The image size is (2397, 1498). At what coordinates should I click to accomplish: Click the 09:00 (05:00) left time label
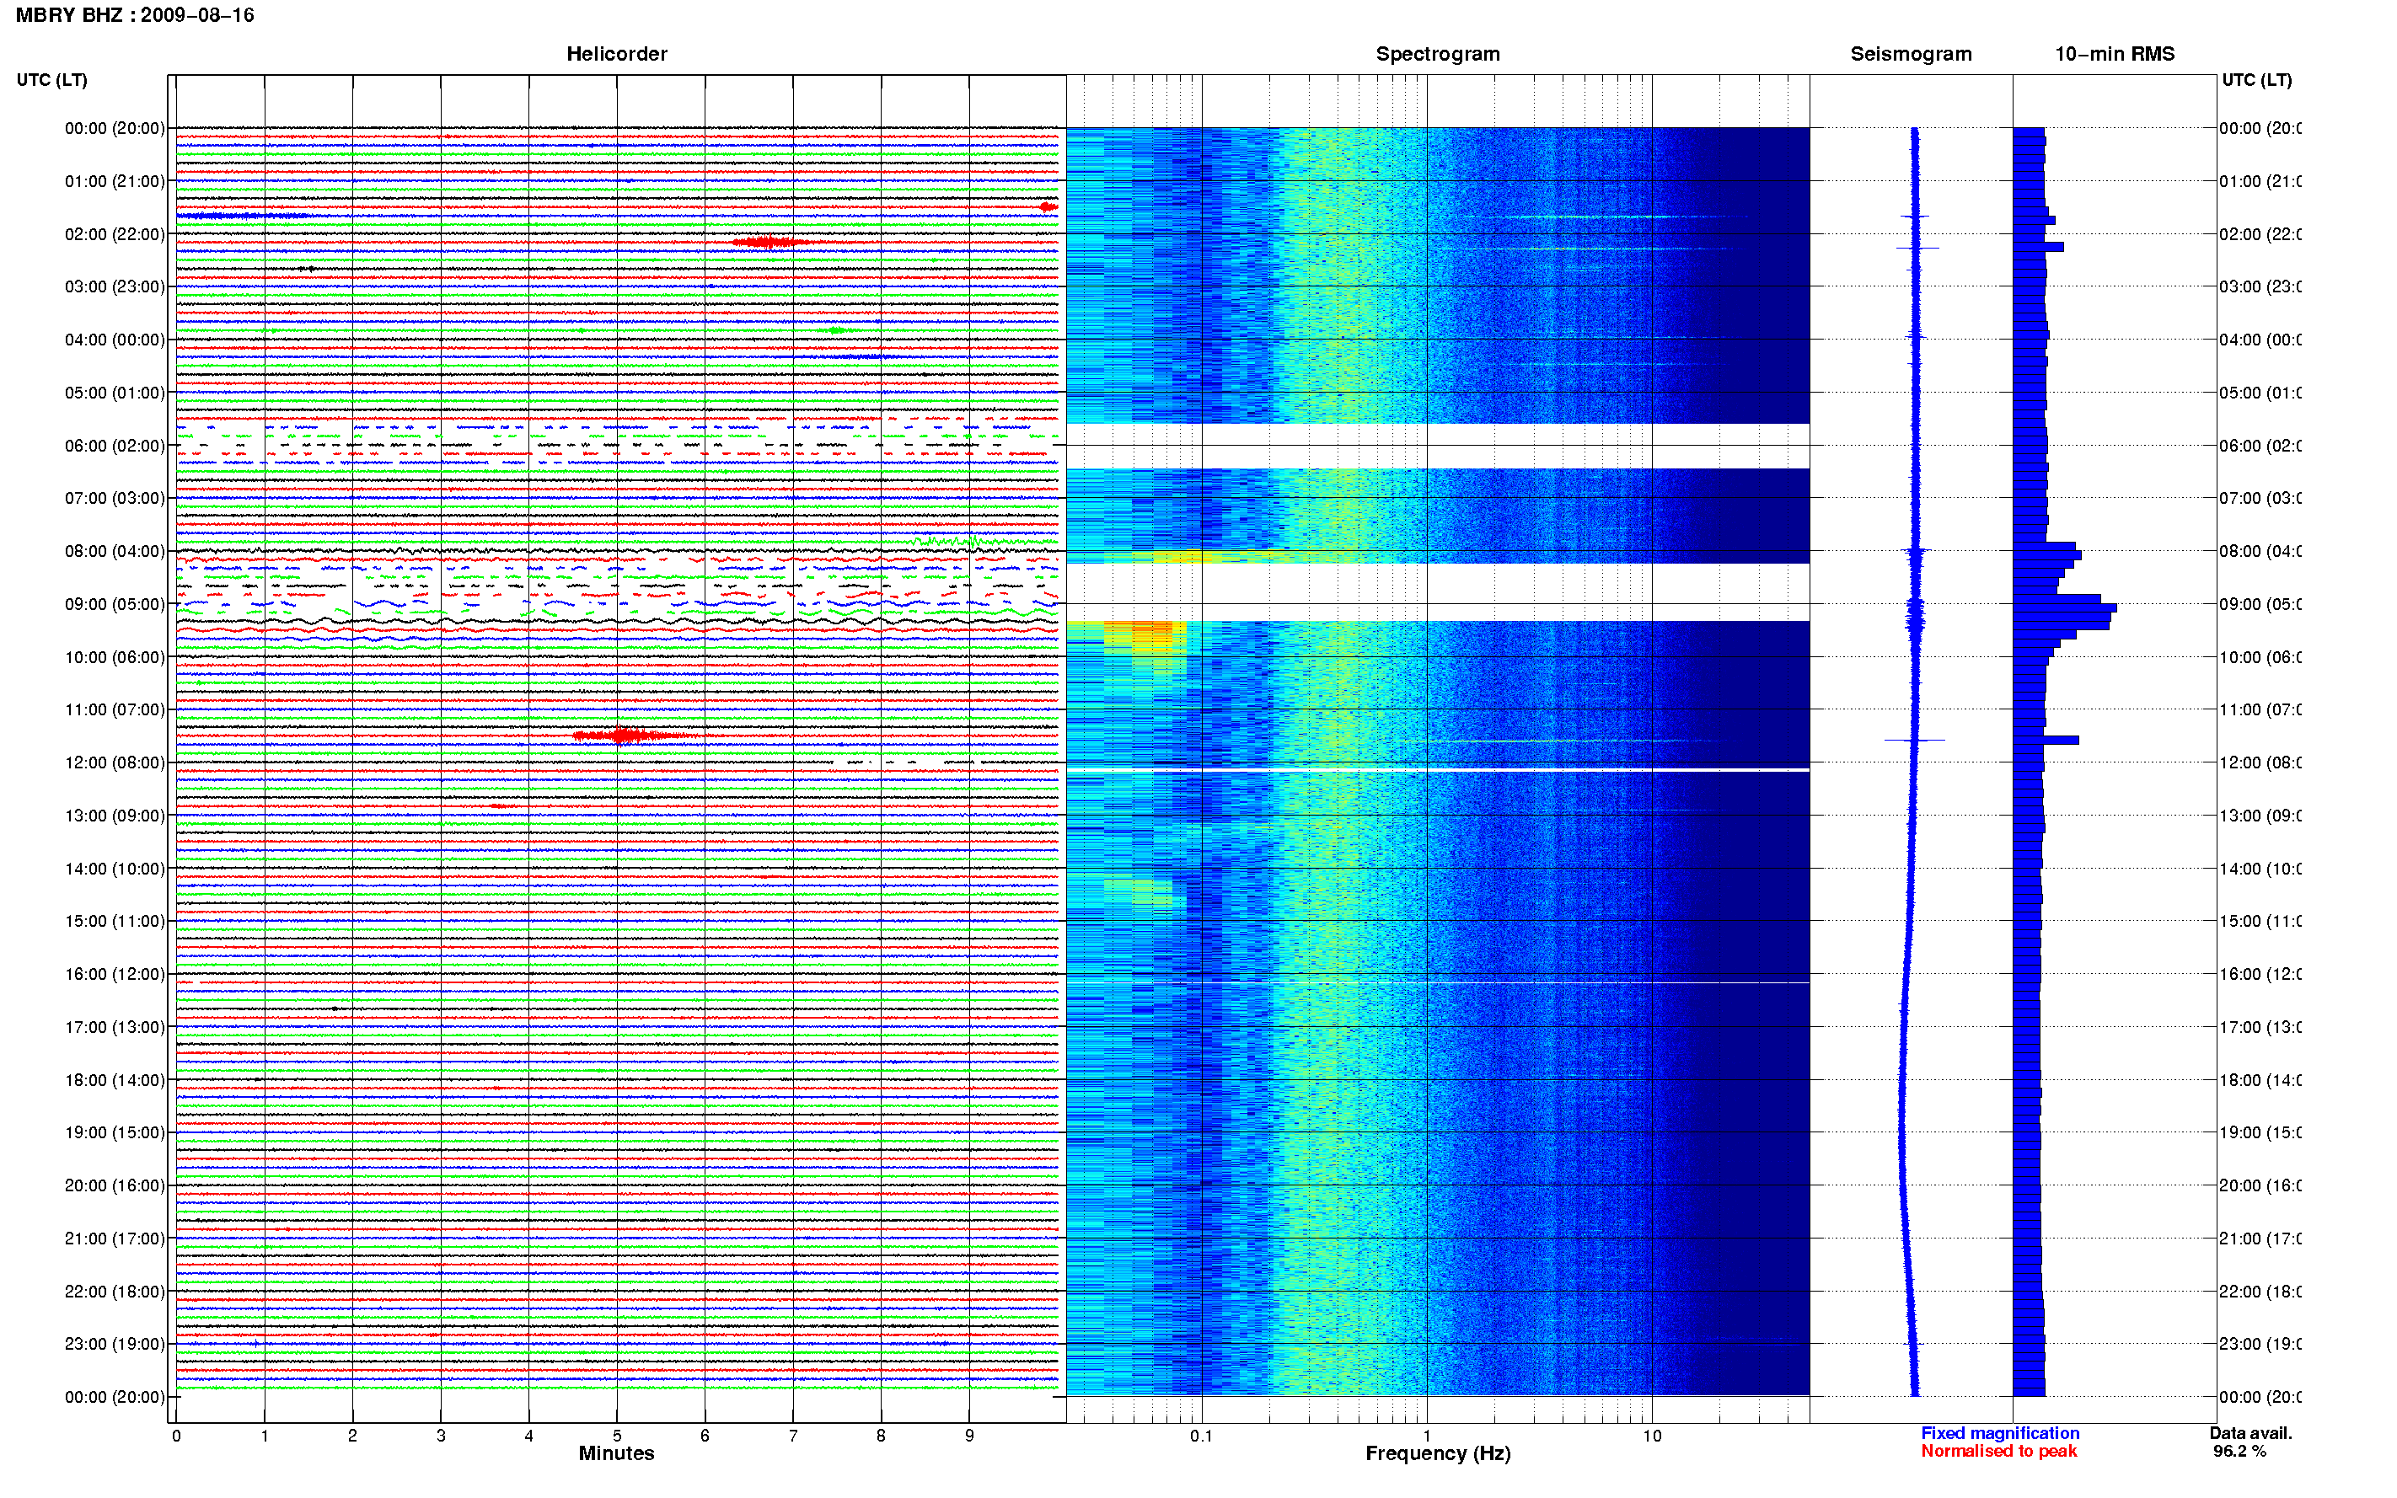tap(115, 604)
